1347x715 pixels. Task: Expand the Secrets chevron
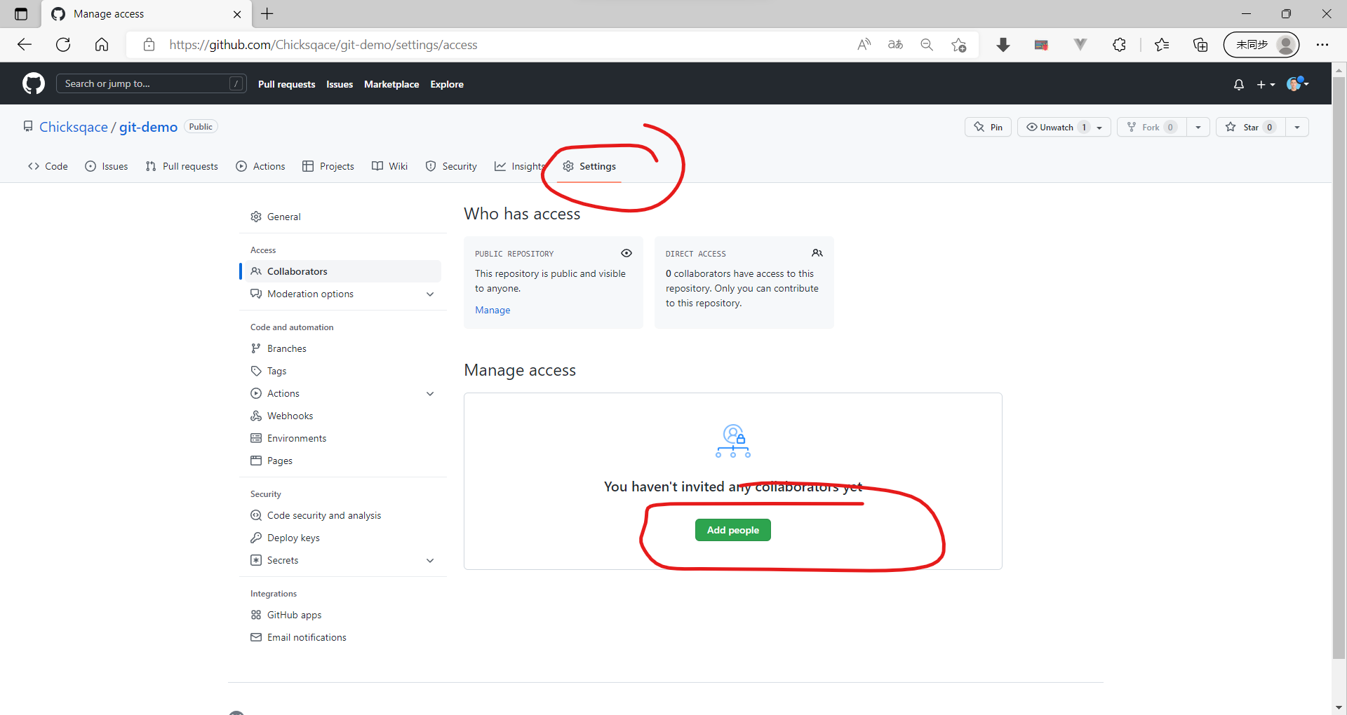[x=430, y=560]
